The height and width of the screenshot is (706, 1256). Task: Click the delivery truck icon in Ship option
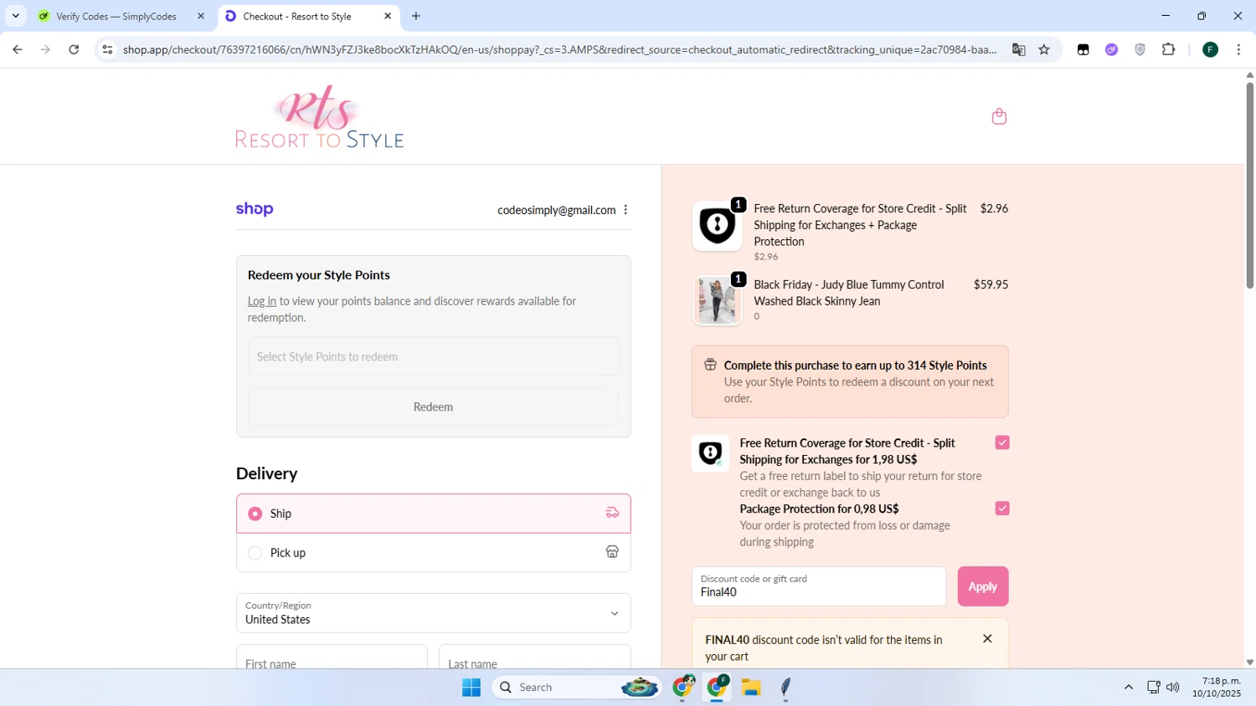tap(612, 513)
